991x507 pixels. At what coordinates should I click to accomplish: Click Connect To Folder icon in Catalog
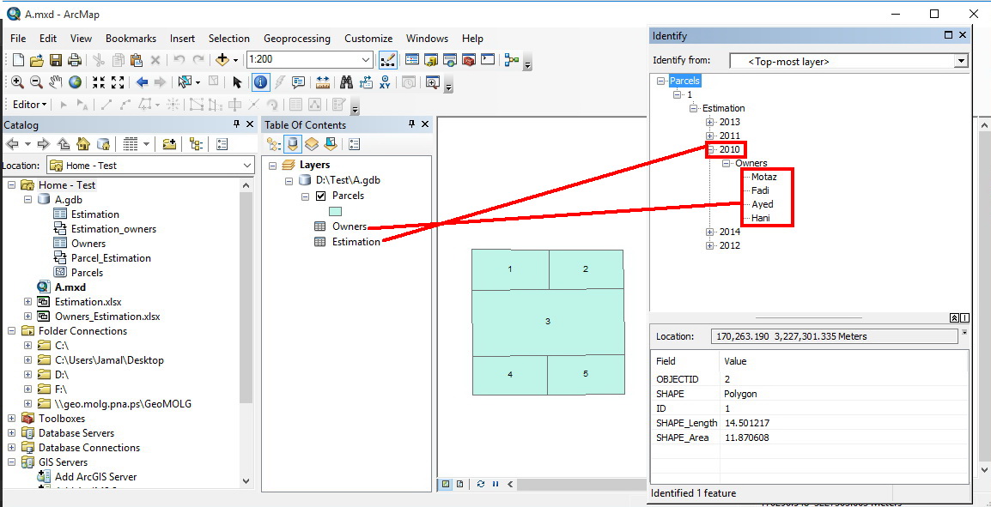click(x=169, y=144)
